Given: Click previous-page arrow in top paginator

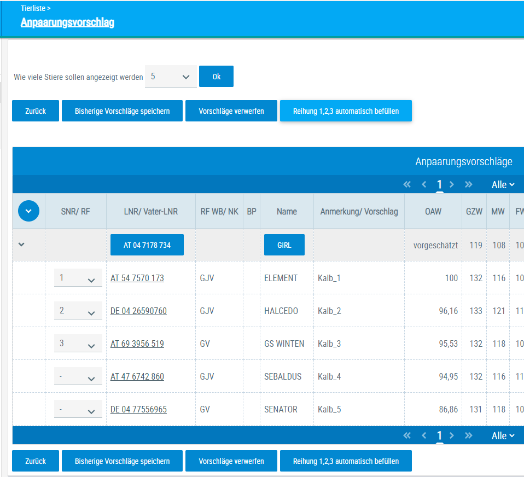Looking at the screenshot, I should (x=424, y=184).
